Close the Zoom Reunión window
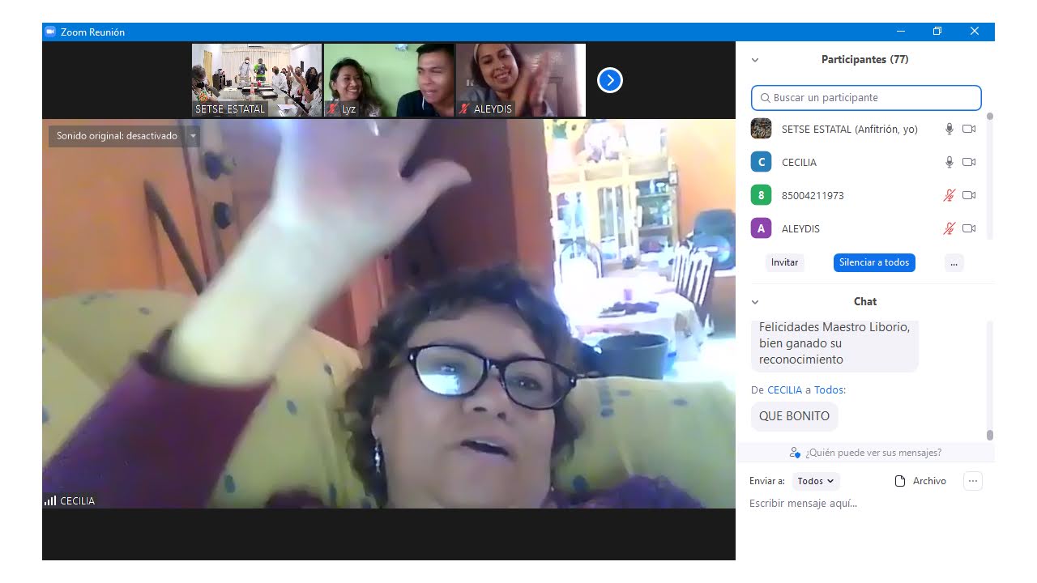 975,32
